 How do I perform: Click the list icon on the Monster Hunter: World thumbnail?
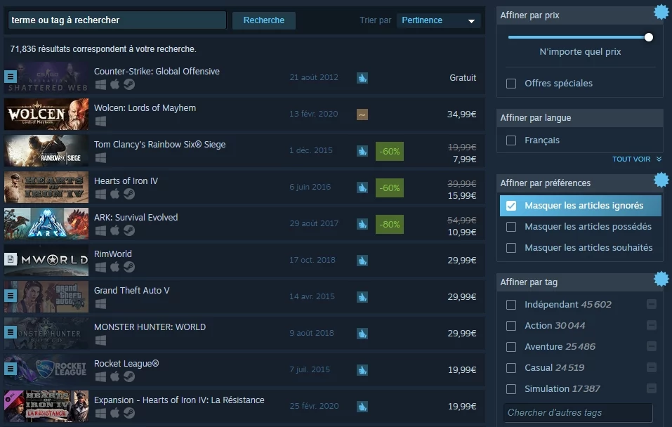[x=11, y=331]
